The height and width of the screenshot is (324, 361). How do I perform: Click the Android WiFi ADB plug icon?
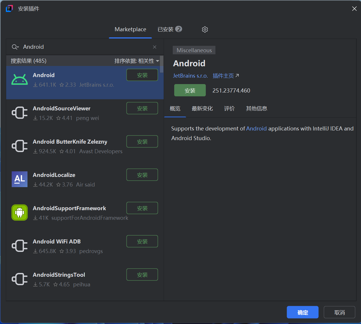20,246
